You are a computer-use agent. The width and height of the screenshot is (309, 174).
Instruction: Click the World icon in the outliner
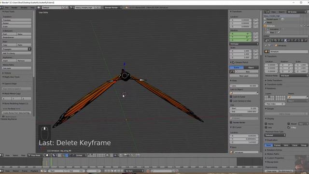[265, 22]
